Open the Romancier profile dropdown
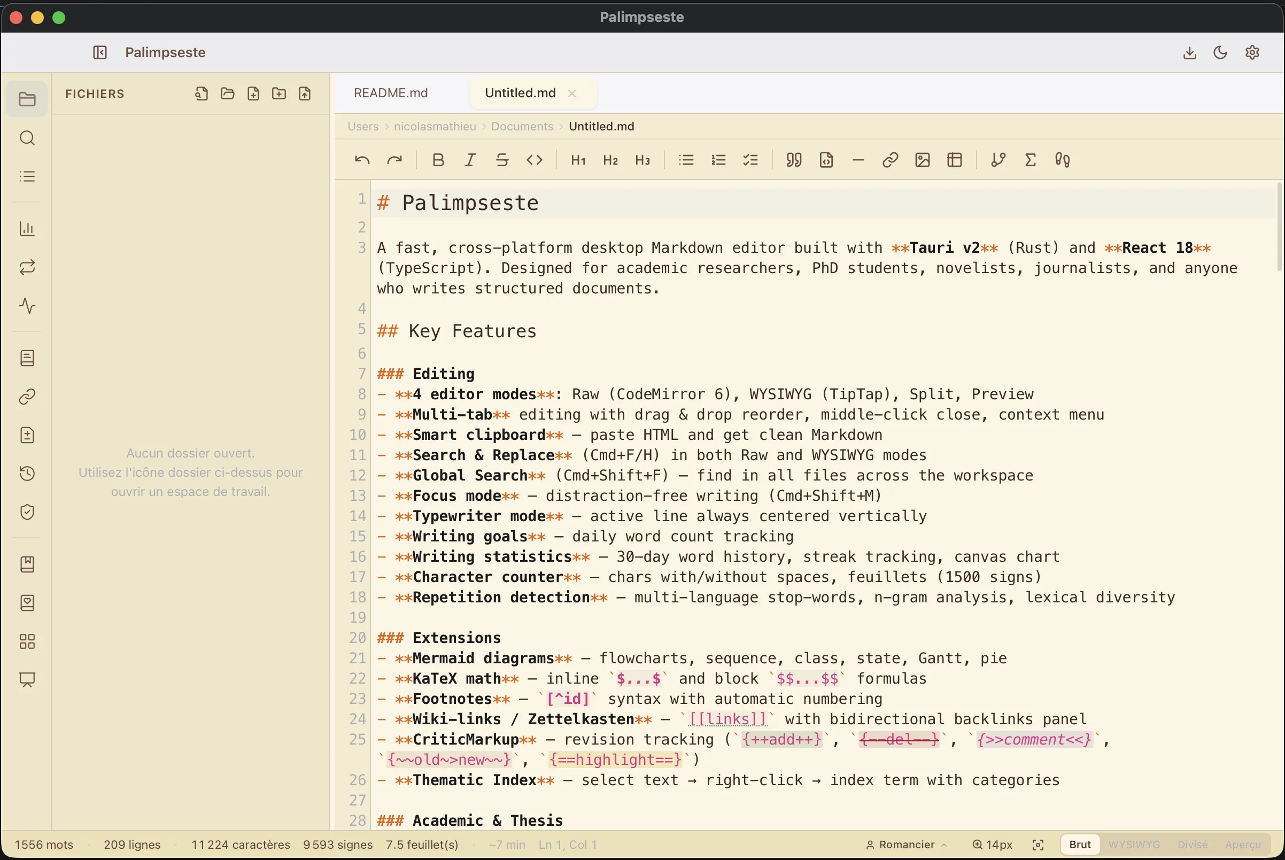 coord(906,844)
